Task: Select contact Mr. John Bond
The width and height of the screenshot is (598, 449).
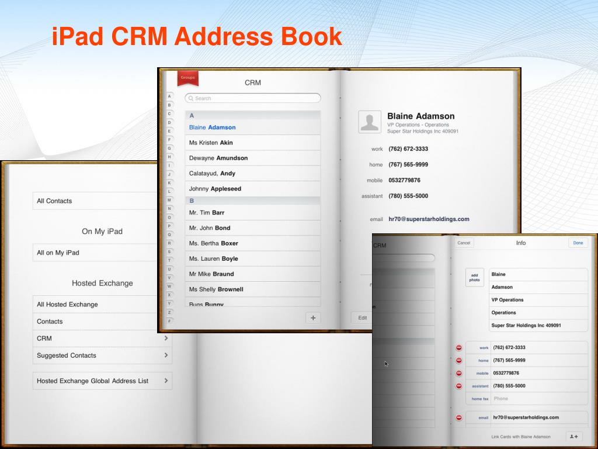Action: 253,228
